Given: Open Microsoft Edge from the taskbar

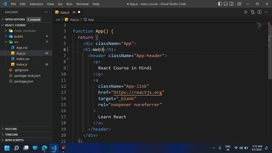Looking at the screenshot, I should 44,148.
